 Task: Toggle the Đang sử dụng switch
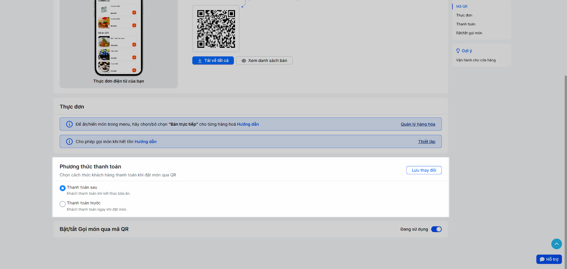coord(437,229)
